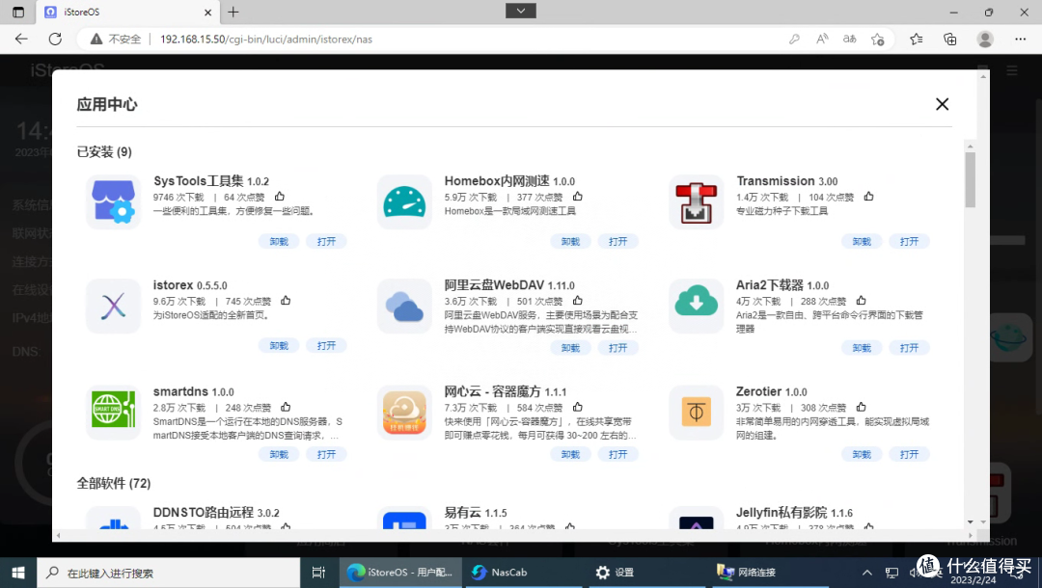Viewport: 1042px width, 588px height.
Task: Click the refresh page icon
Action: click(x=55, y=40)
